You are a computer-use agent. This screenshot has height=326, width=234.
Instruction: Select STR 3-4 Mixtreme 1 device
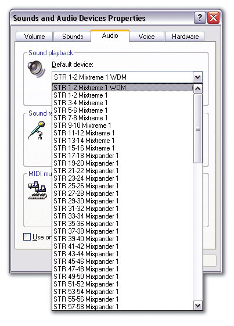coord(123,103)
